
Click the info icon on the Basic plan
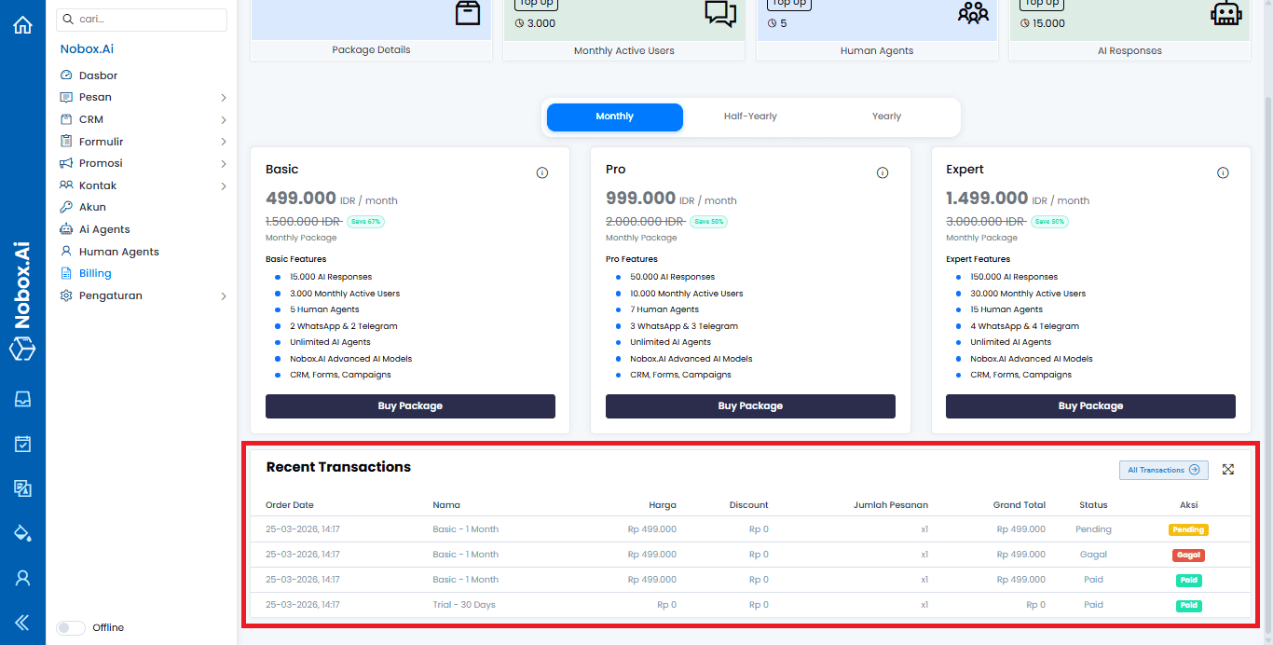coord(542,172)
